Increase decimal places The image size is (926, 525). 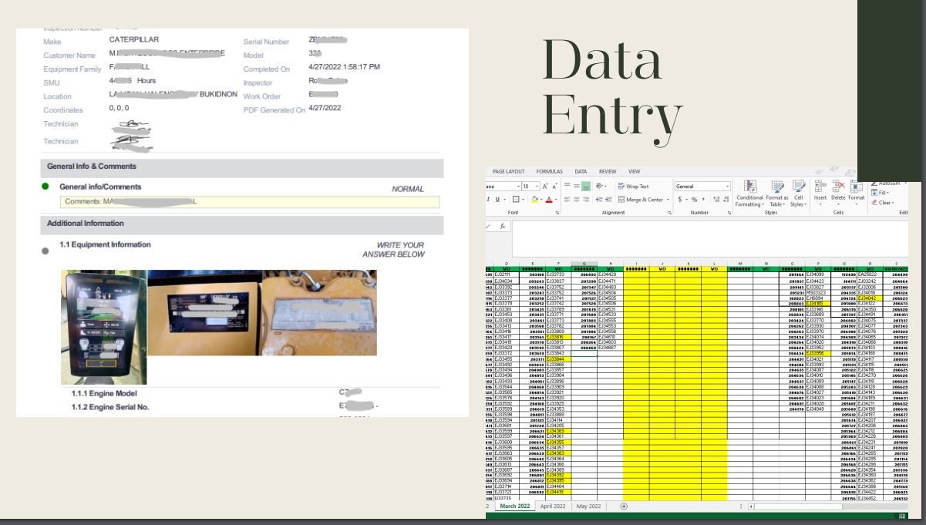click(716, 199)
